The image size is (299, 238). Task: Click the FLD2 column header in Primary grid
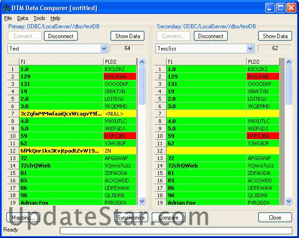click(120, 62)
